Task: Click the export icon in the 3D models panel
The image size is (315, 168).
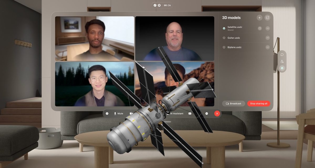Action: pos(267,18)
